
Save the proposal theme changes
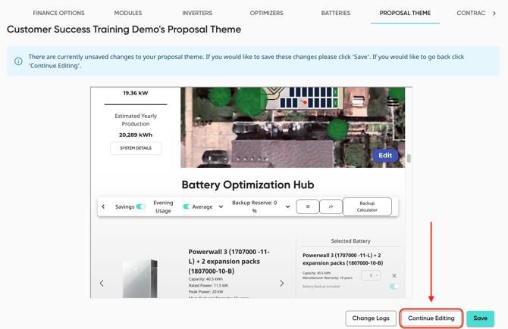click(480, 318)
